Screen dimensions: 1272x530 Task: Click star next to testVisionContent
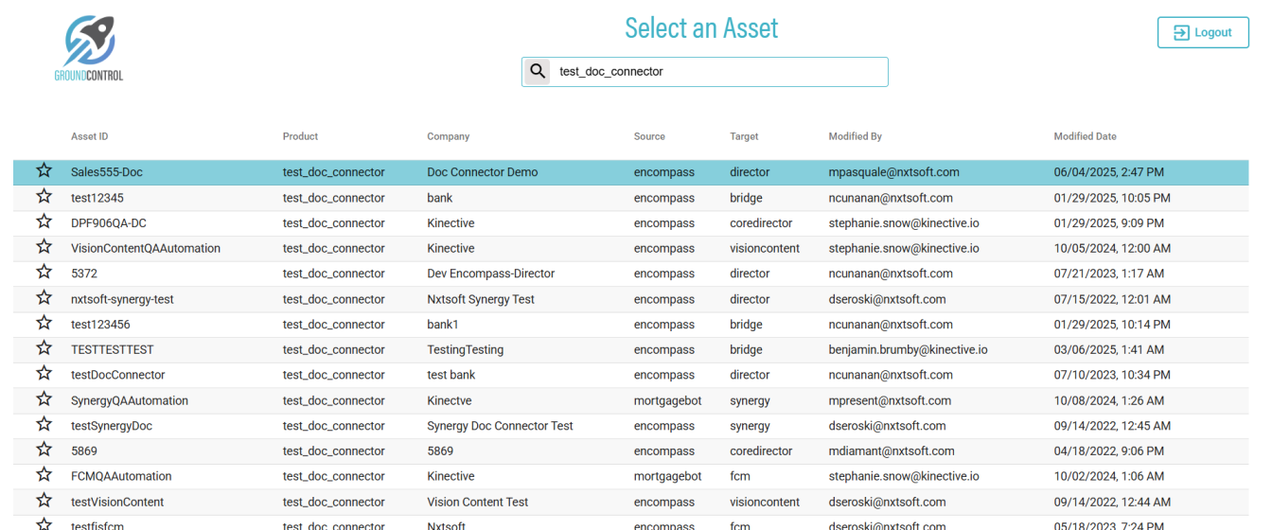(44, 502)
